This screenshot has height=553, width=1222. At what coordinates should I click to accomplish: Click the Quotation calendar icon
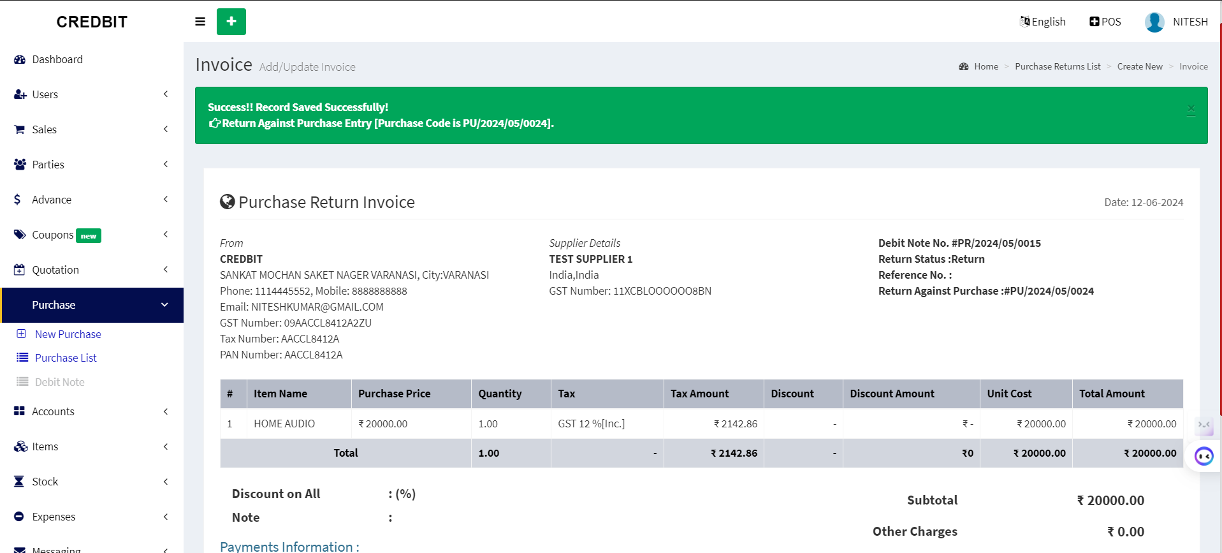pyautogui.click(x=20, y=270)
